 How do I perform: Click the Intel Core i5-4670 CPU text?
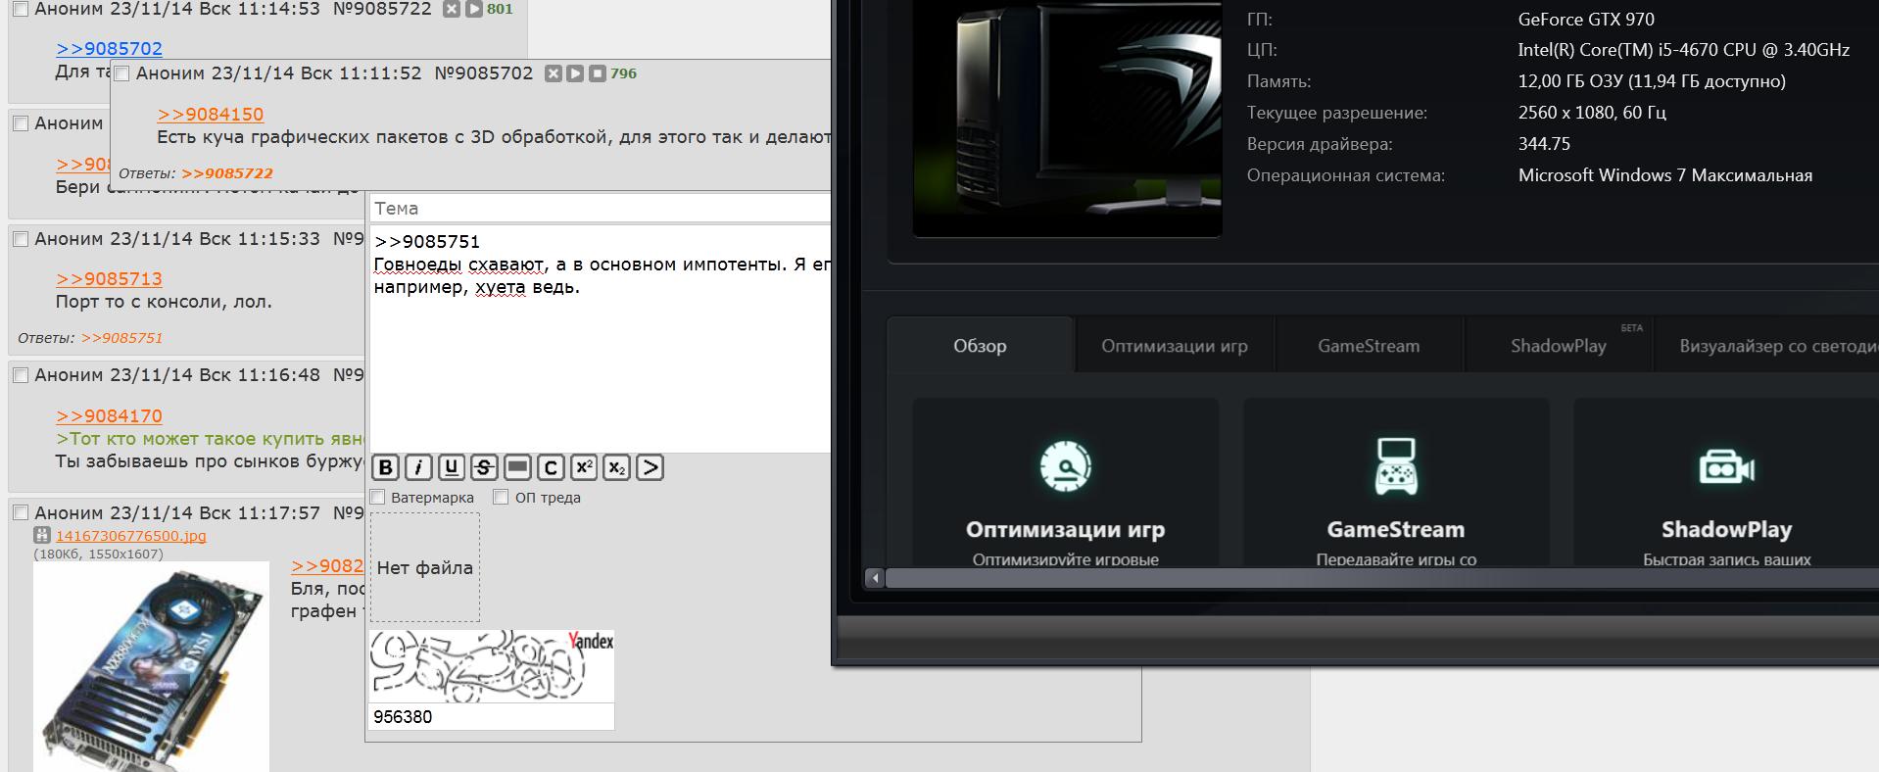(x=1684, y=50)
